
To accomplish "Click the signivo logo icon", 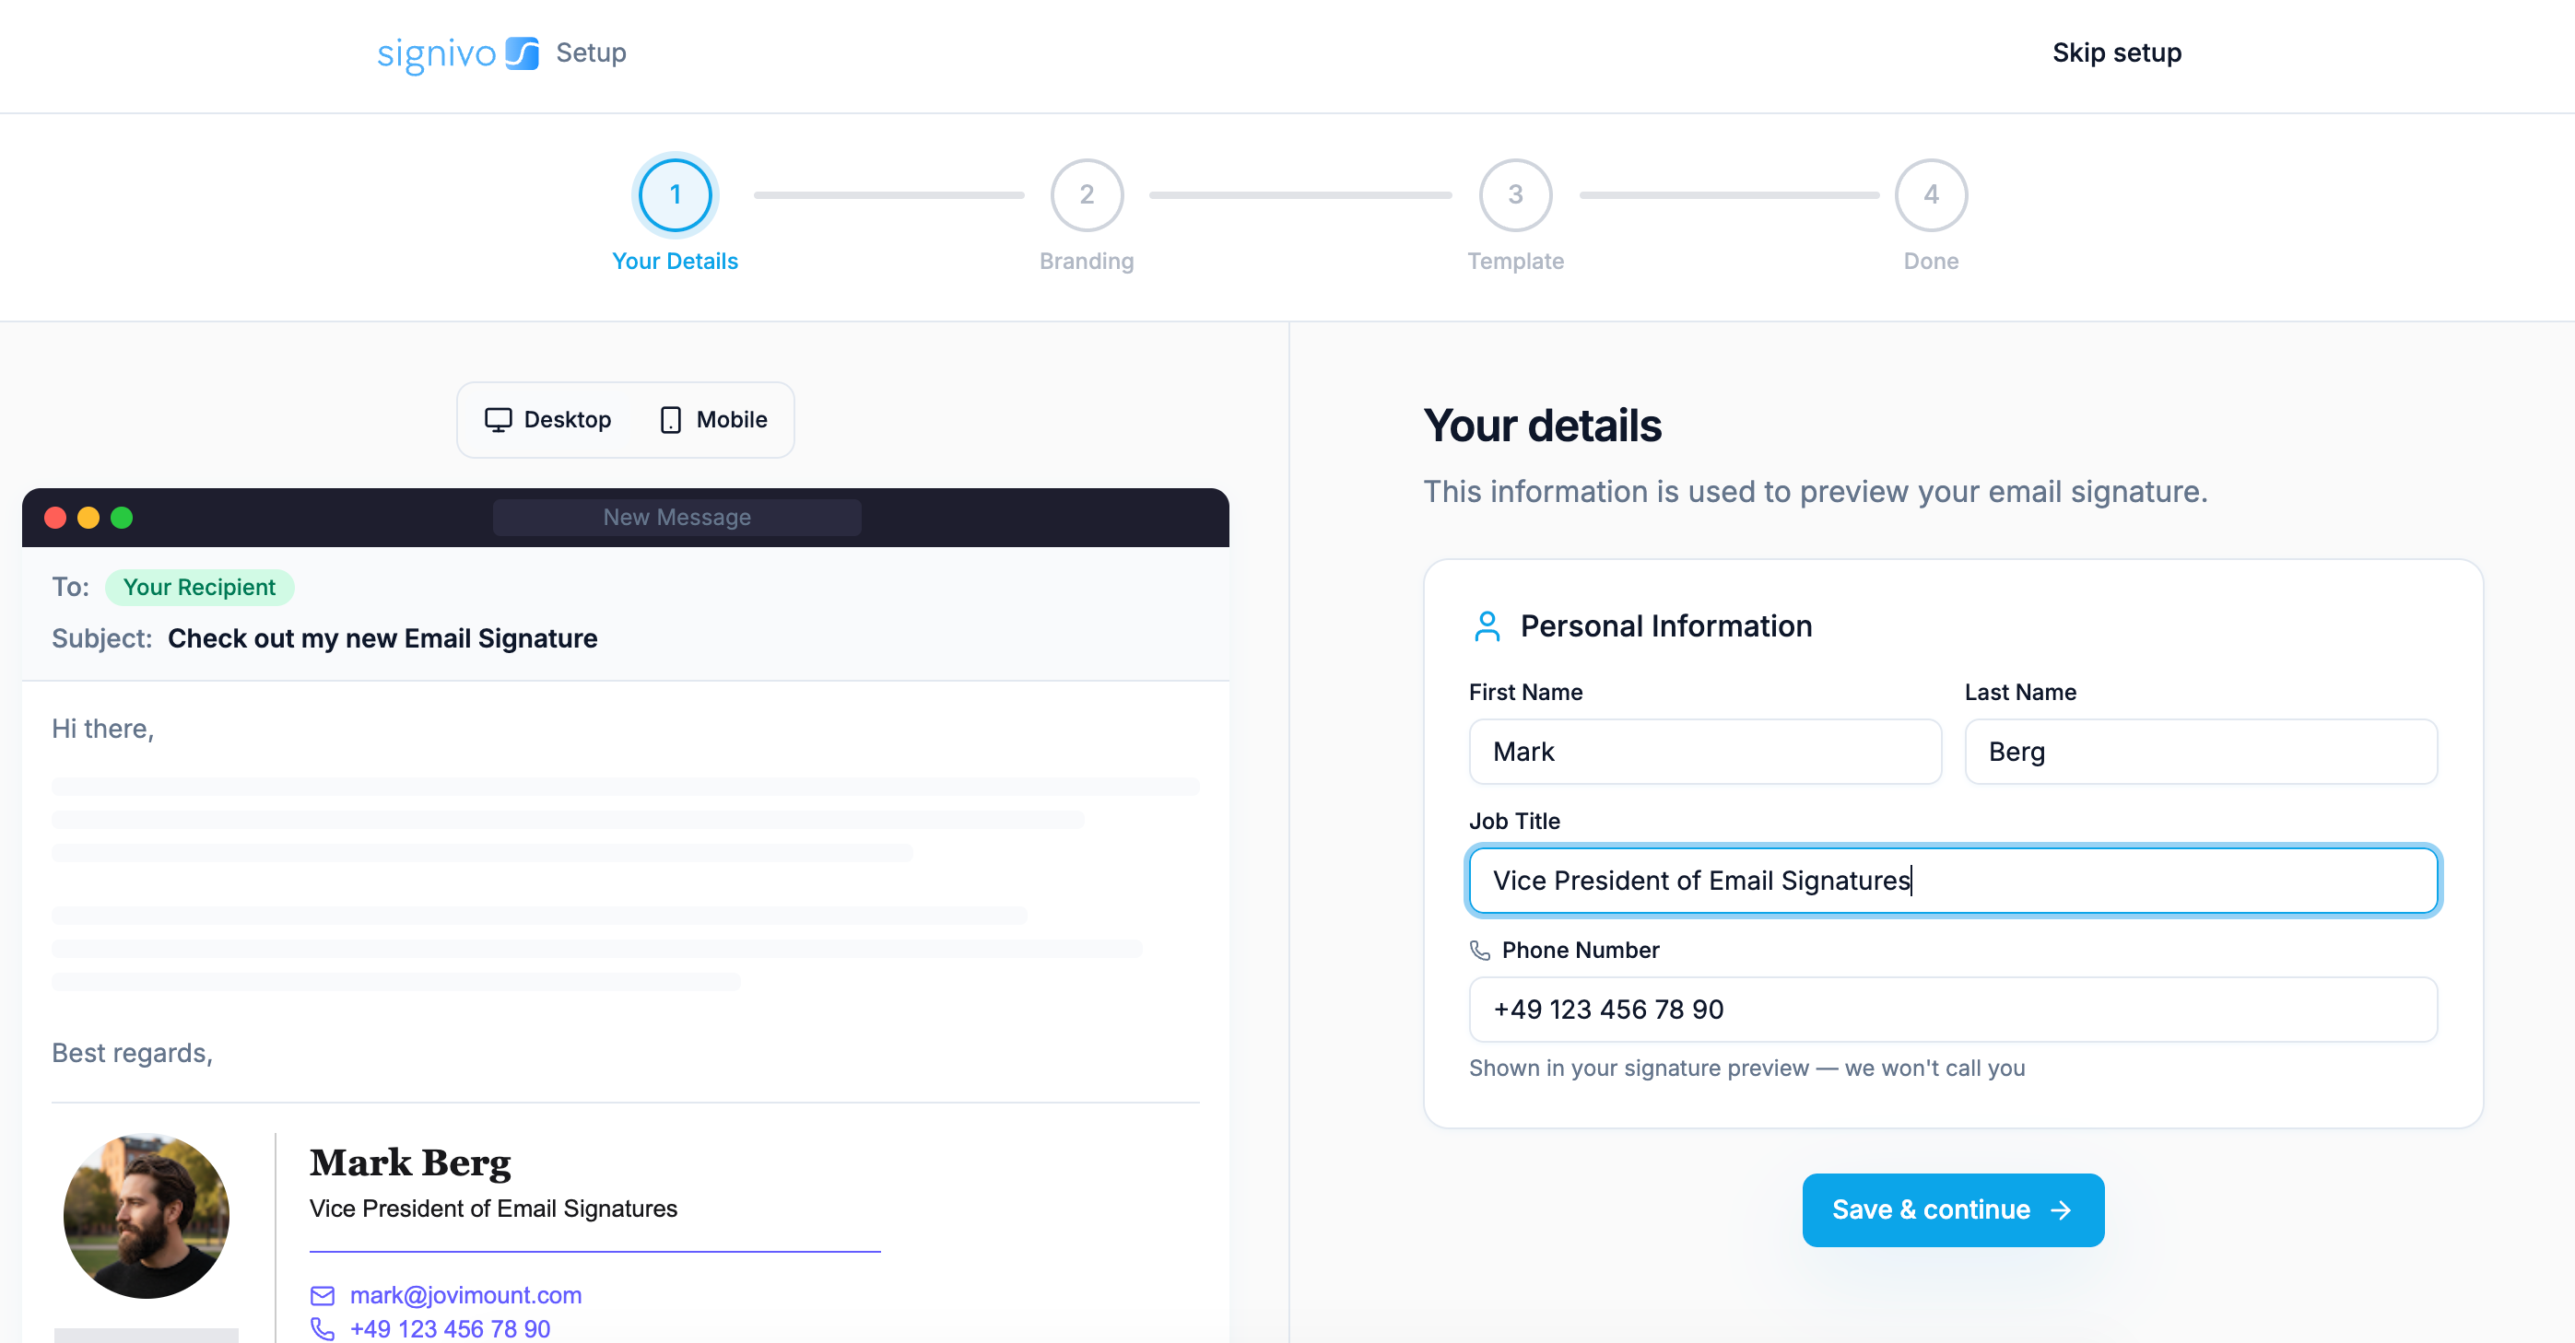I will pos(522,53).
